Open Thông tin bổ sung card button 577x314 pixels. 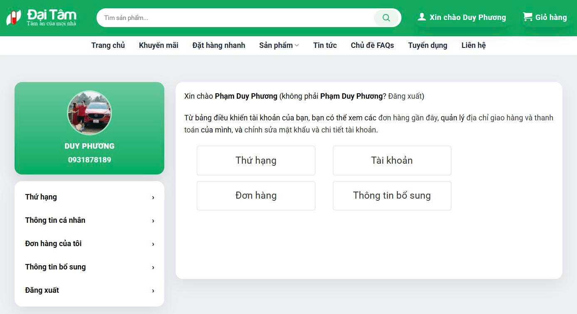(391, 195)
